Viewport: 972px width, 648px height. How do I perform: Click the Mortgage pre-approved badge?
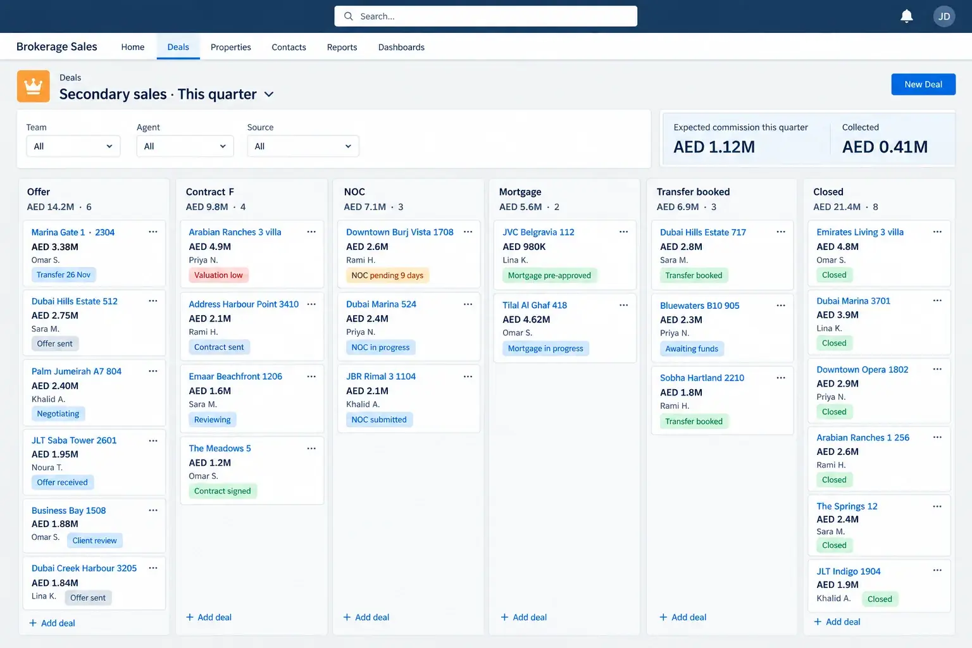click(549, 275)
